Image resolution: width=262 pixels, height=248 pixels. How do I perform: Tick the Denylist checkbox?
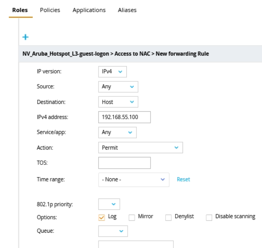[x=168, y=217]
